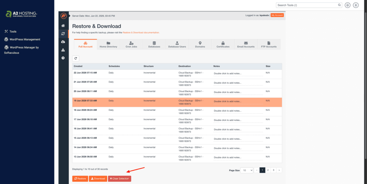Open the Restore & Download documentation link

point(141,33)
